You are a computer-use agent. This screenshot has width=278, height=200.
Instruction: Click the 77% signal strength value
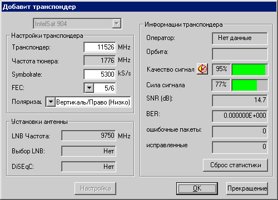pos(221,84)
